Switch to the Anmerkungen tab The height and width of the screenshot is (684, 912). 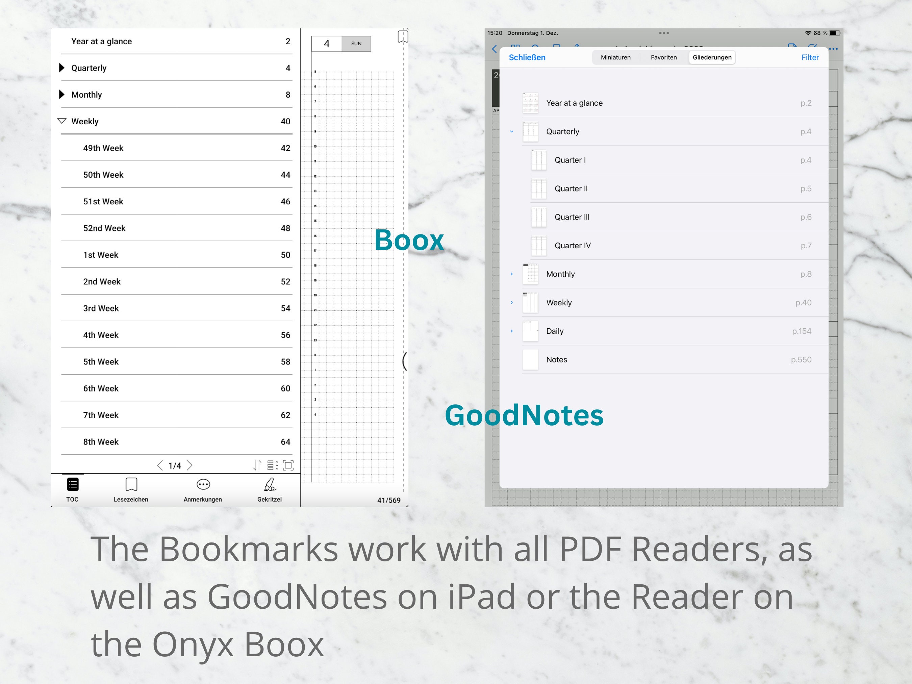point(203,490)
